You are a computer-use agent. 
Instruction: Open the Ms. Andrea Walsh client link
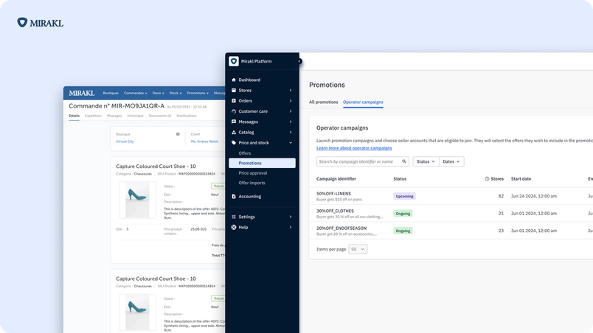coord(204,141)
